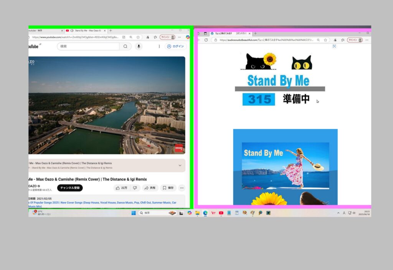The image size is (393, 270).
Task: Open Edge settings ellipsis in YouTube window
Action: point(180,37)
